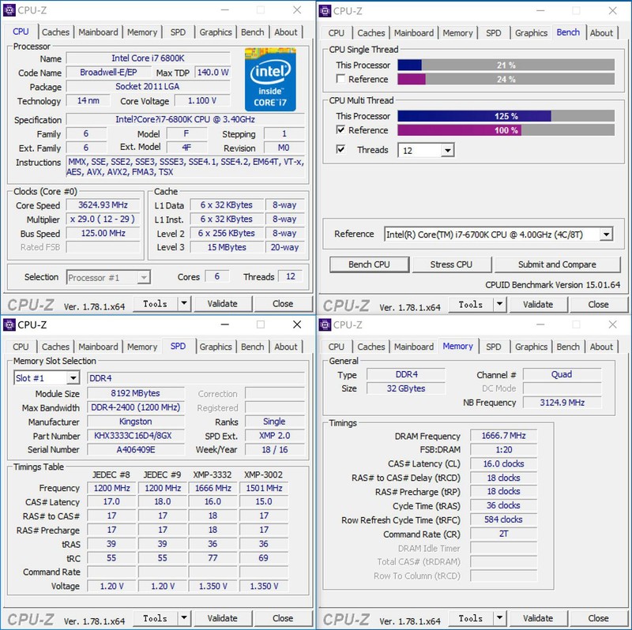Click the processor Name field Intel Core i7 6800K
This screenshot has height=630, width=632.
click(148, 58)
